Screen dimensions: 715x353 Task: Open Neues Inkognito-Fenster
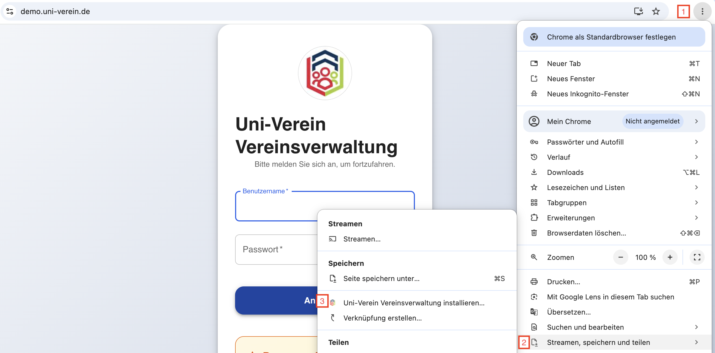click(x=614, y=94)
